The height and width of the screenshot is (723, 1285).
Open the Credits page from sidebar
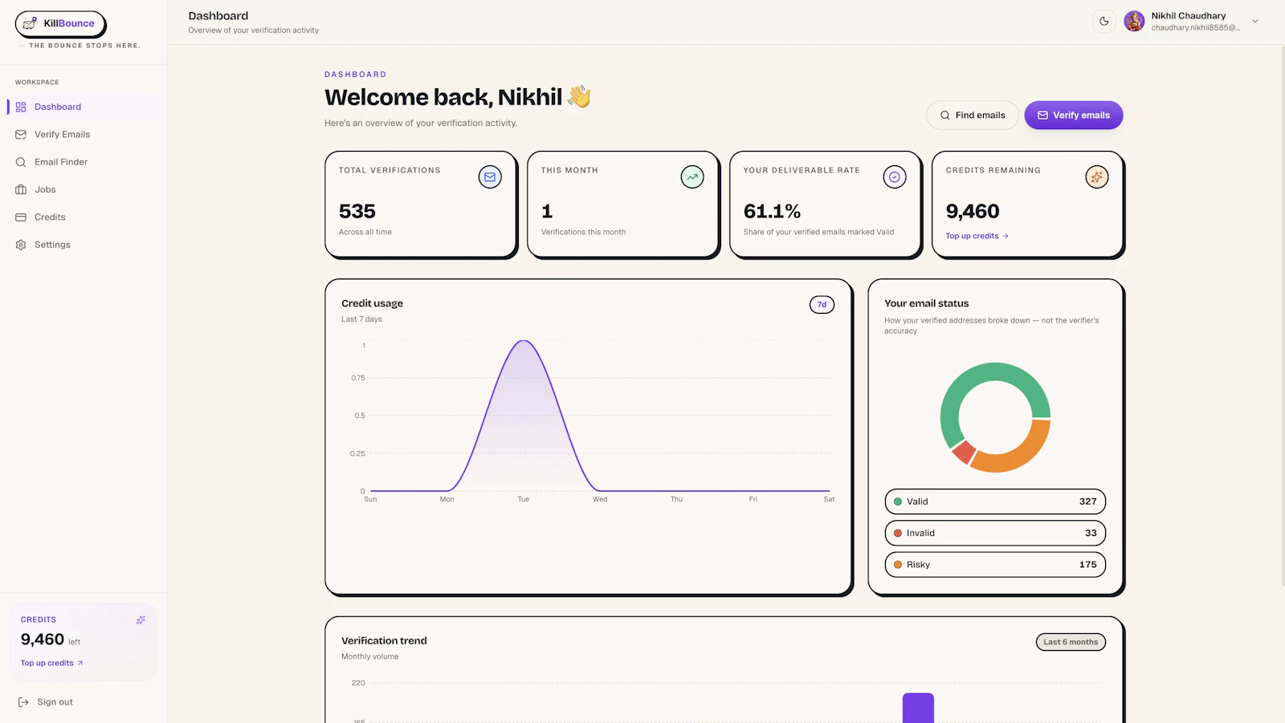[x=83, y=217]
